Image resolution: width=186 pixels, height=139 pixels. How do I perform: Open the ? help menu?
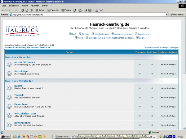pyautogui.click(x=51, y=6)
